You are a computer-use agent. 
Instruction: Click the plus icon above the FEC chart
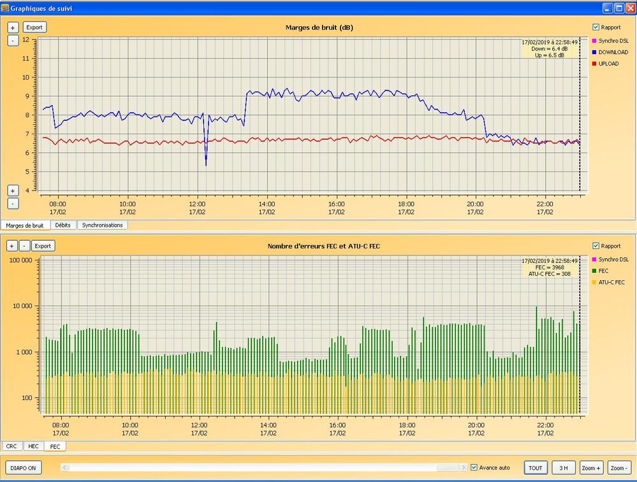pos(12,246)
